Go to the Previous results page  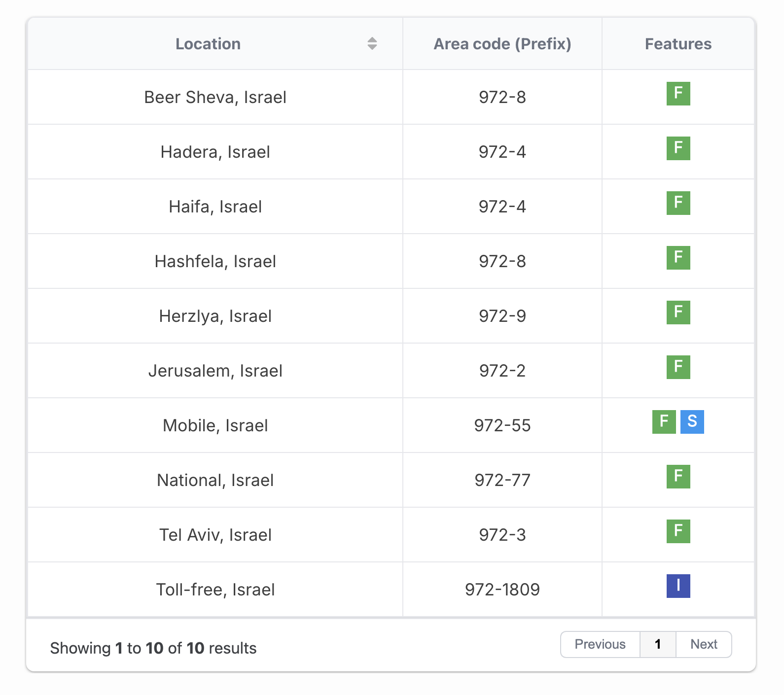600,644
